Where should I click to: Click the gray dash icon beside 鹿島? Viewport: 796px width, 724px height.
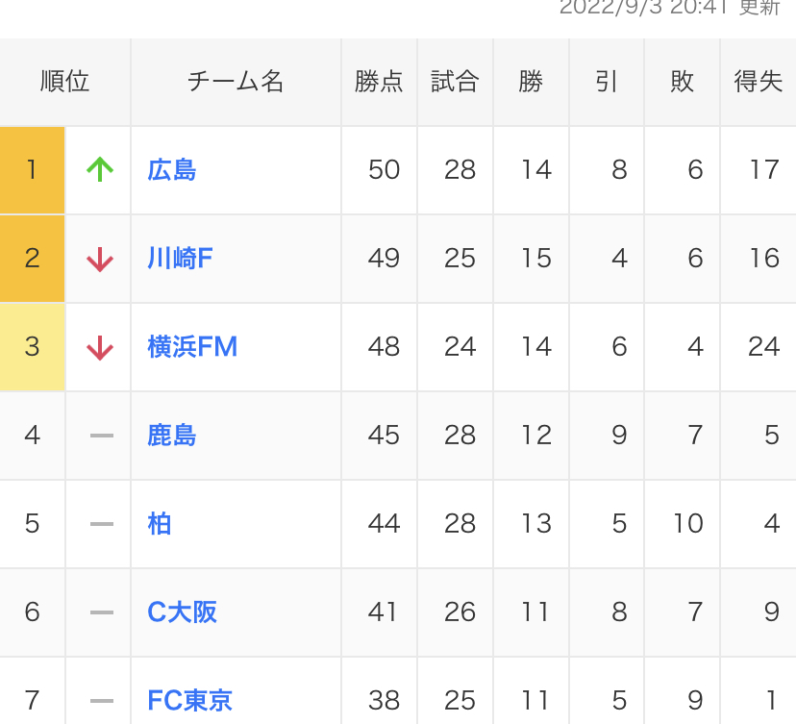click(102, 436)
